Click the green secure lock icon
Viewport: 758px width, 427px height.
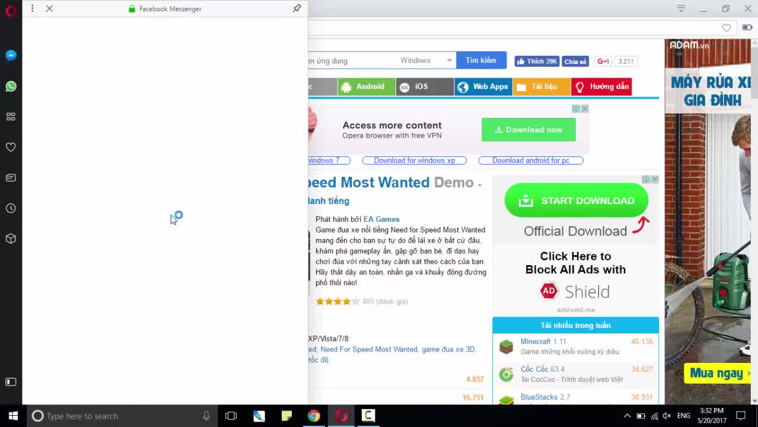pyautogui.click(x=132, y=9)
